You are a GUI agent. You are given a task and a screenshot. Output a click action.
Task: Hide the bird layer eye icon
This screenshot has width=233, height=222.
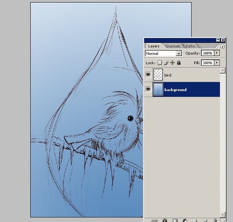pos(148,74)
